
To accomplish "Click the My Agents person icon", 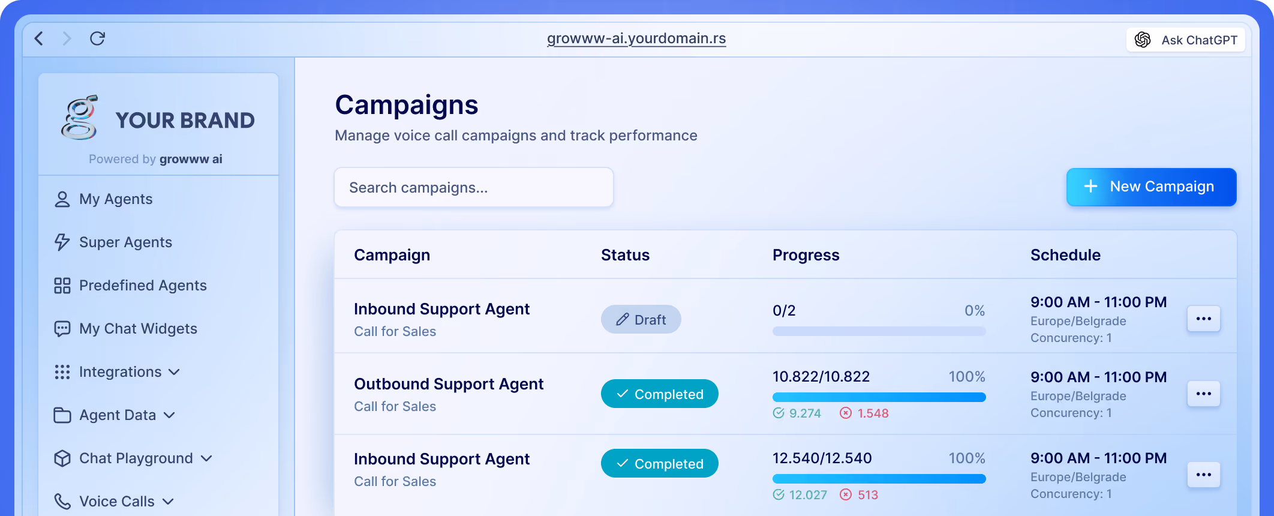I will [62, 199].
